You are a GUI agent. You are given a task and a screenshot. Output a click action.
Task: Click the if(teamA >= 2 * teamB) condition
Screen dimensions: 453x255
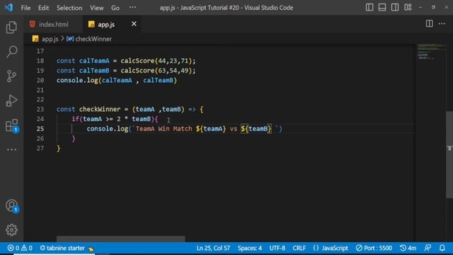(x=113, y=119)
